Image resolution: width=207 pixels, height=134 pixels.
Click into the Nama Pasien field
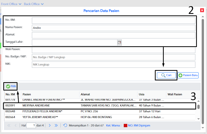(114, 28)
